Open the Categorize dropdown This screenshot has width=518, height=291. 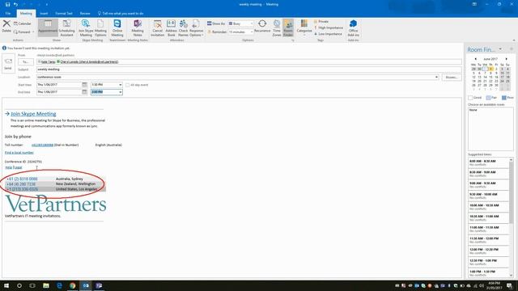(x=304, y=27)
